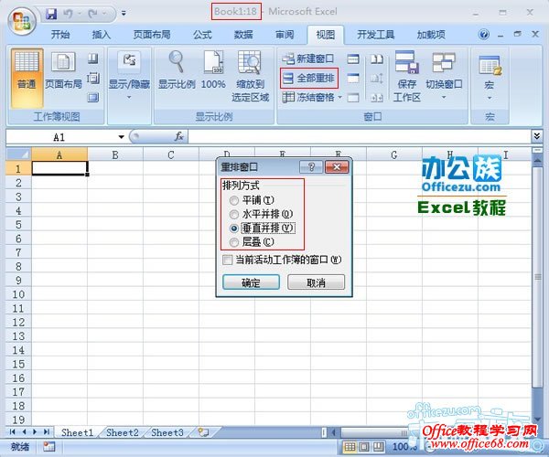Open 开发工具 Developer tab
The width and height of the screenshot is (549, 457).
[375, 35]
